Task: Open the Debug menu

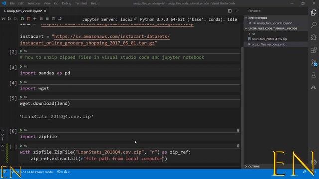Action: pos(66,3)
